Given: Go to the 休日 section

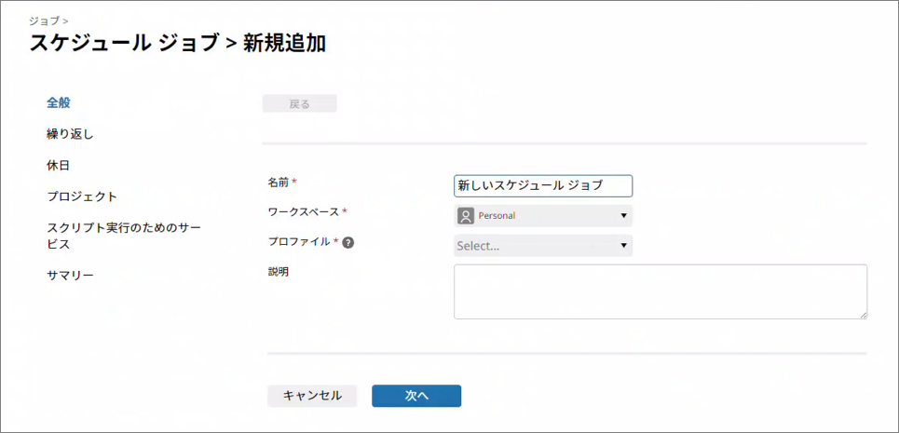Looking at the screenshot, I should [59, 166].
